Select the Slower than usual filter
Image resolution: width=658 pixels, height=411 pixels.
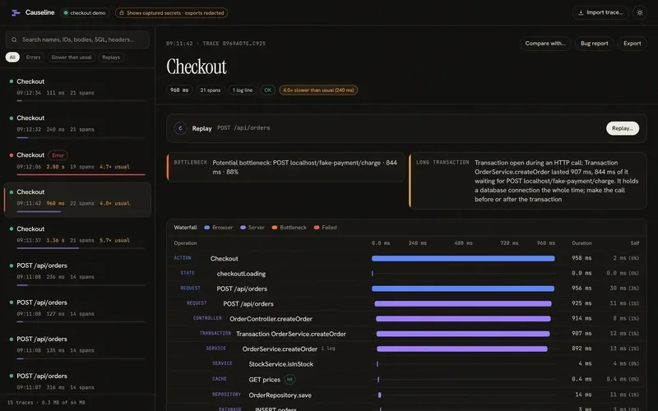72,57
